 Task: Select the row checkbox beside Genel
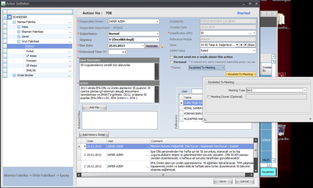[5, 37]
